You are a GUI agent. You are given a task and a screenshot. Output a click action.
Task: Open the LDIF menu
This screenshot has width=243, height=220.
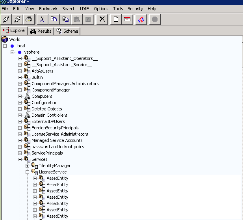tap(84, 9)
